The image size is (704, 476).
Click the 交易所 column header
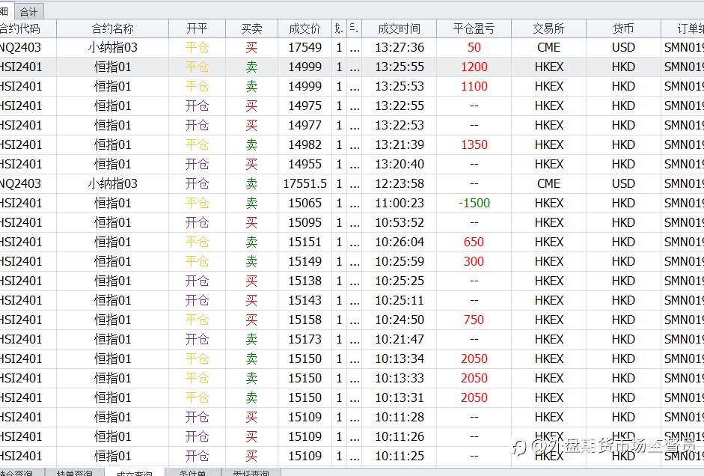(x=548, y=28)
